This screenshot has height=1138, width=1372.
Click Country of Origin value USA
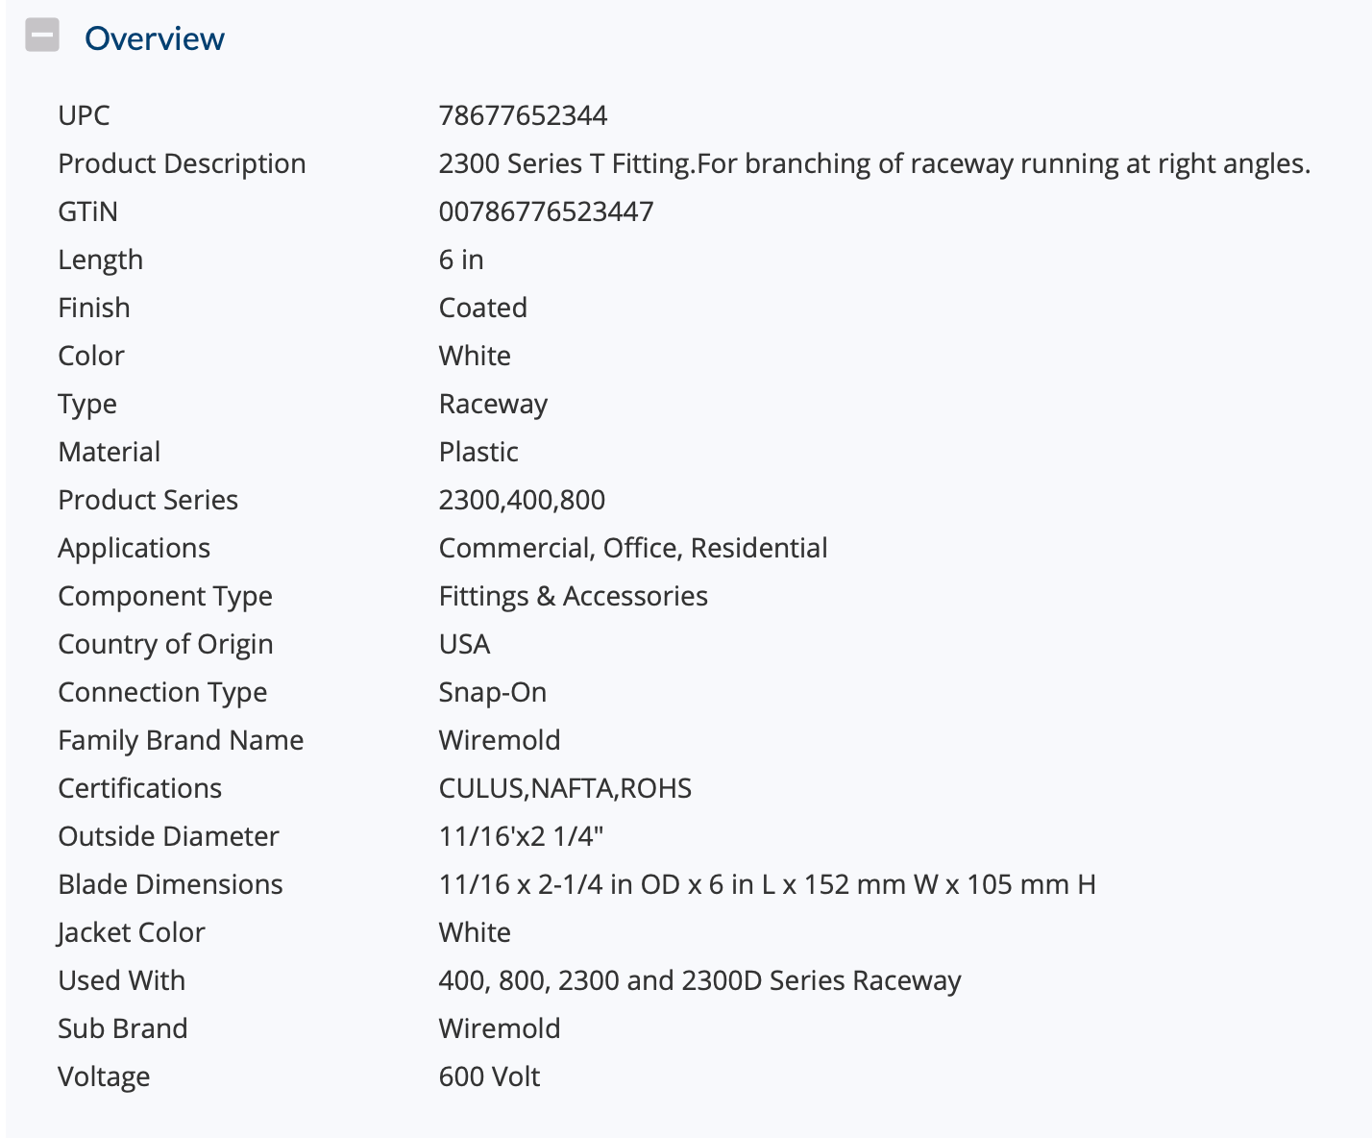coord(465,644)
